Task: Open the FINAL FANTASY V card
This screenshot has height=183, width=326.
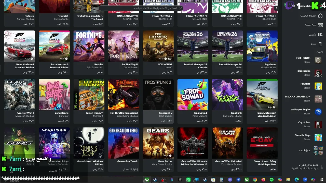Action: click(x=158, y=13)
